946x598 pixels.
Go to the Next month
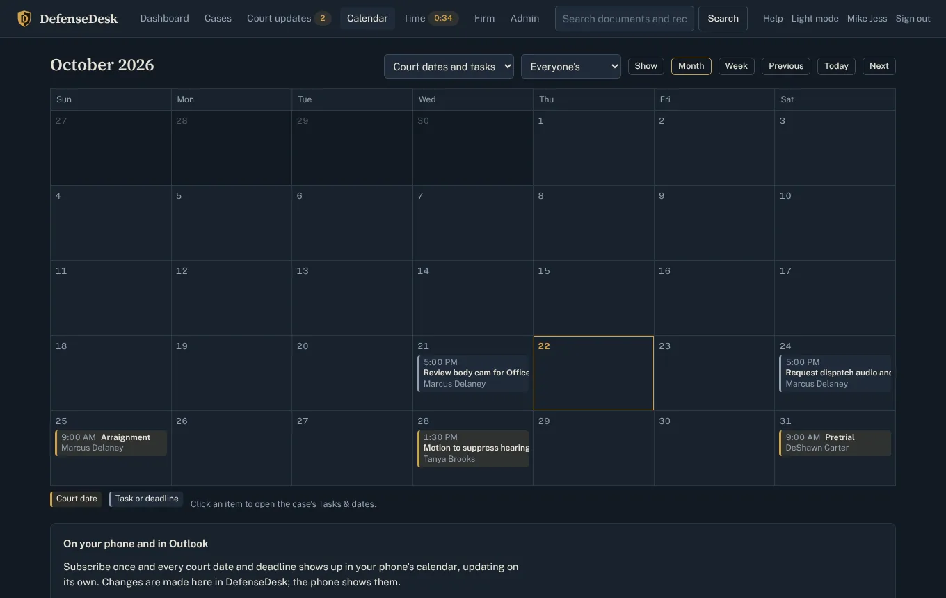(879, 66)
